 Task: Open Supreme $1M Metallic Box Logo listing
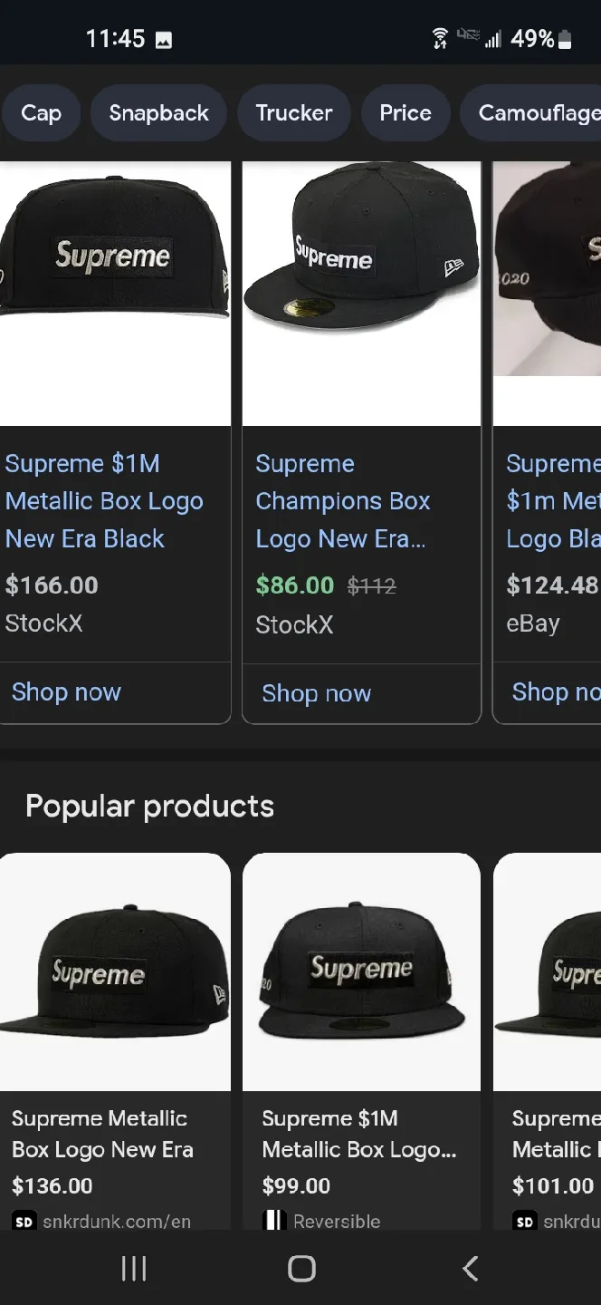[x=104, y=501]
